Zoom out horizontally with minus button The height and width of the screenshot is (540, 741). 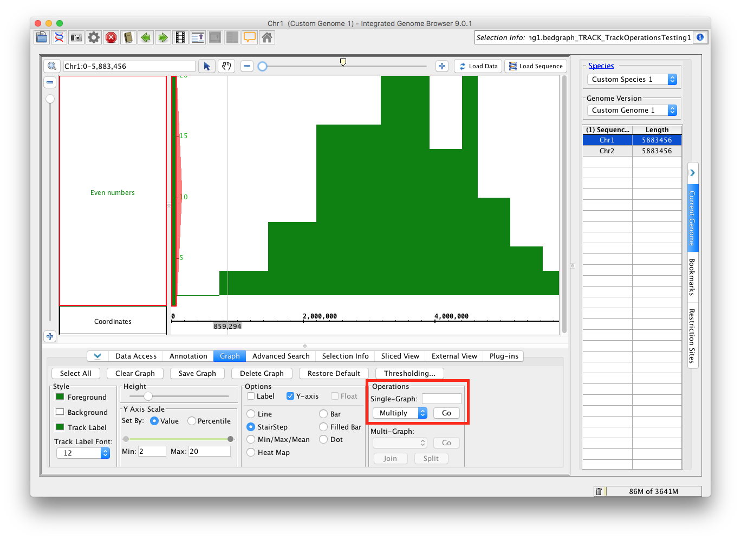tap(247, 66)
